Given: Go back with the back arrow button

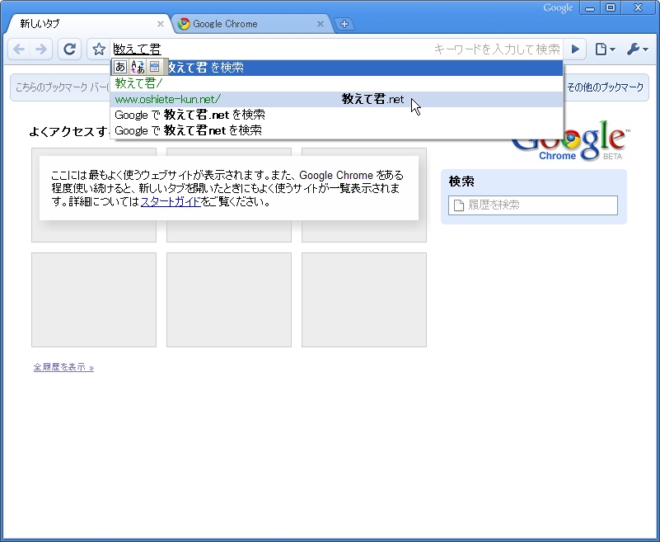Looking at the screenshot, I should pyautogui.click(x=19, y=49).
